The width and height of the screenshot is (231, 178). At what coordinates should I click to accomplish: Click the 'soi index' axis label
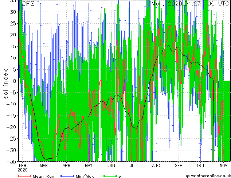pyautogui.click(x=5, y=84)
